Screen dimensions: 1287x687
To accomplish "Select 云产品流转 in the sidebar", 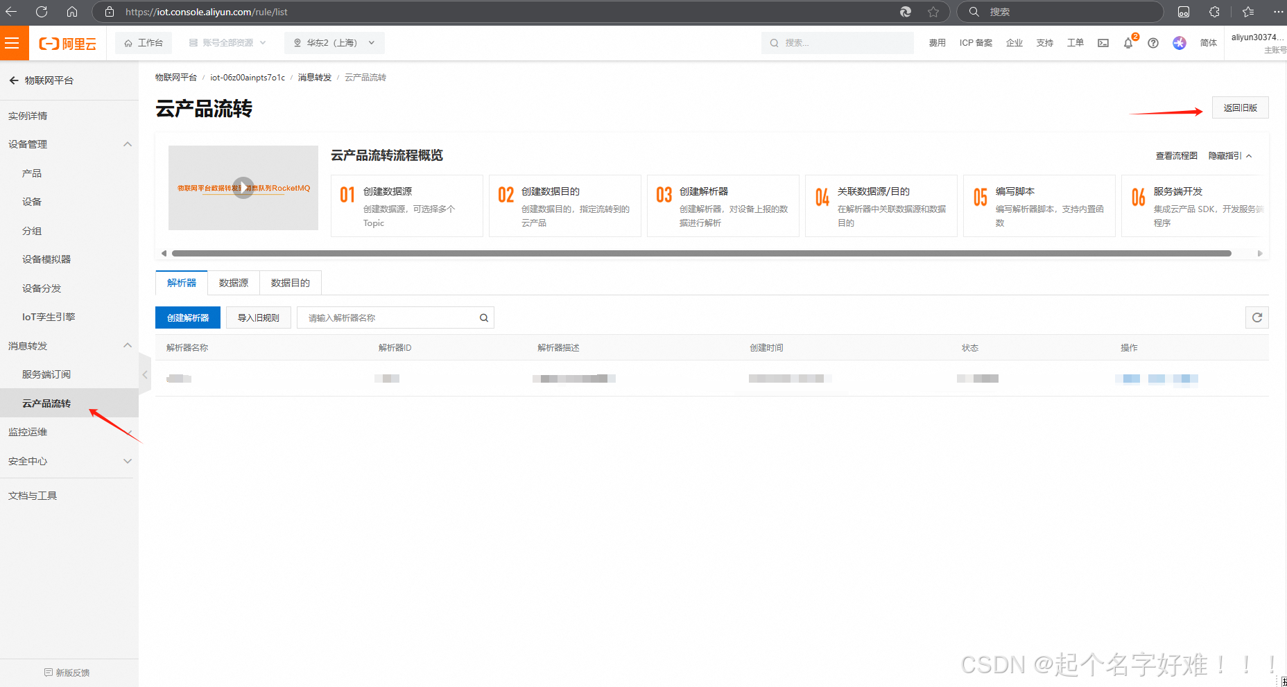I will click(x=46, y=403).
